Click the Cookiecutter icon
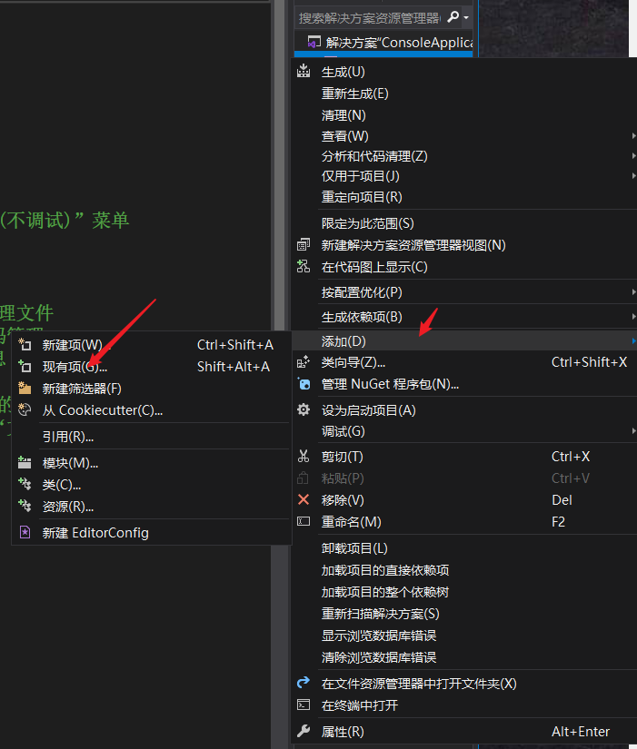This screenshot has width=637, height=749. [x=25, y=409]
